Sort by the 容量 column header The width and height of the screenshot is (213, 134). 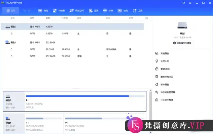pyautogui.click(x=48, y=18)
